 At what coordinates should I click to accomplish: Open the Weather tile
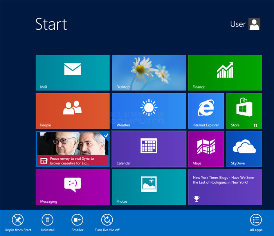pyautogui.click(x=149, y=111)
